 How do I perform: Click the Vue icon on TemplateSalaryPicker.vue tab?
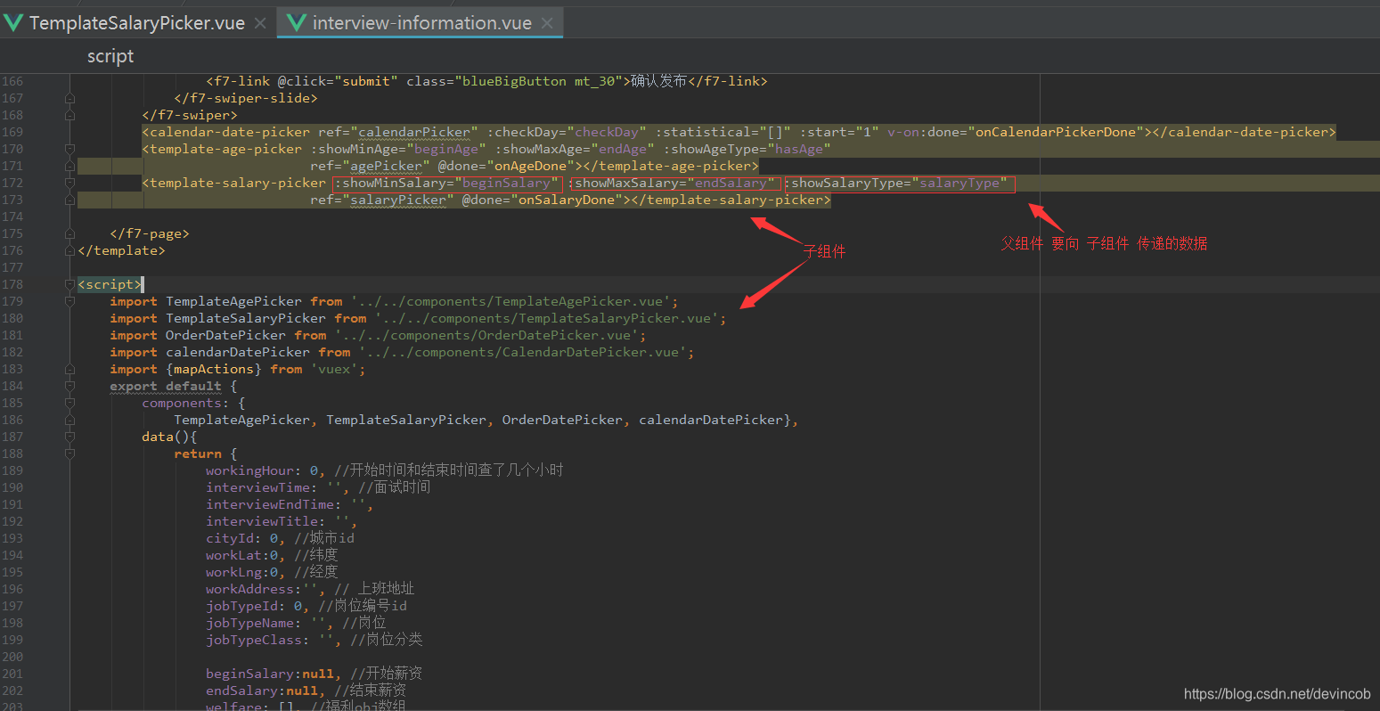(12, 23)
